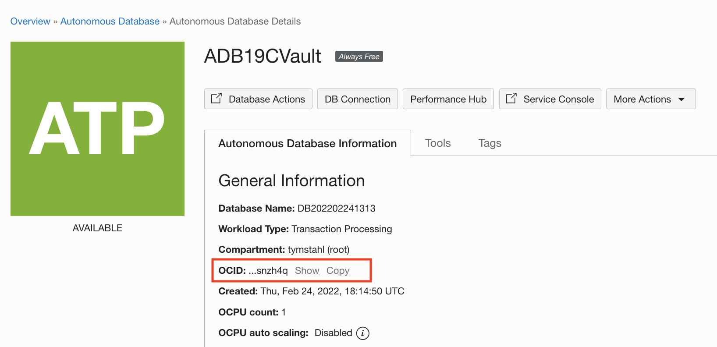717x347 pixels.
Task: Open the Autonomous Database breadcrumb link
Action: tap(110, 21)
